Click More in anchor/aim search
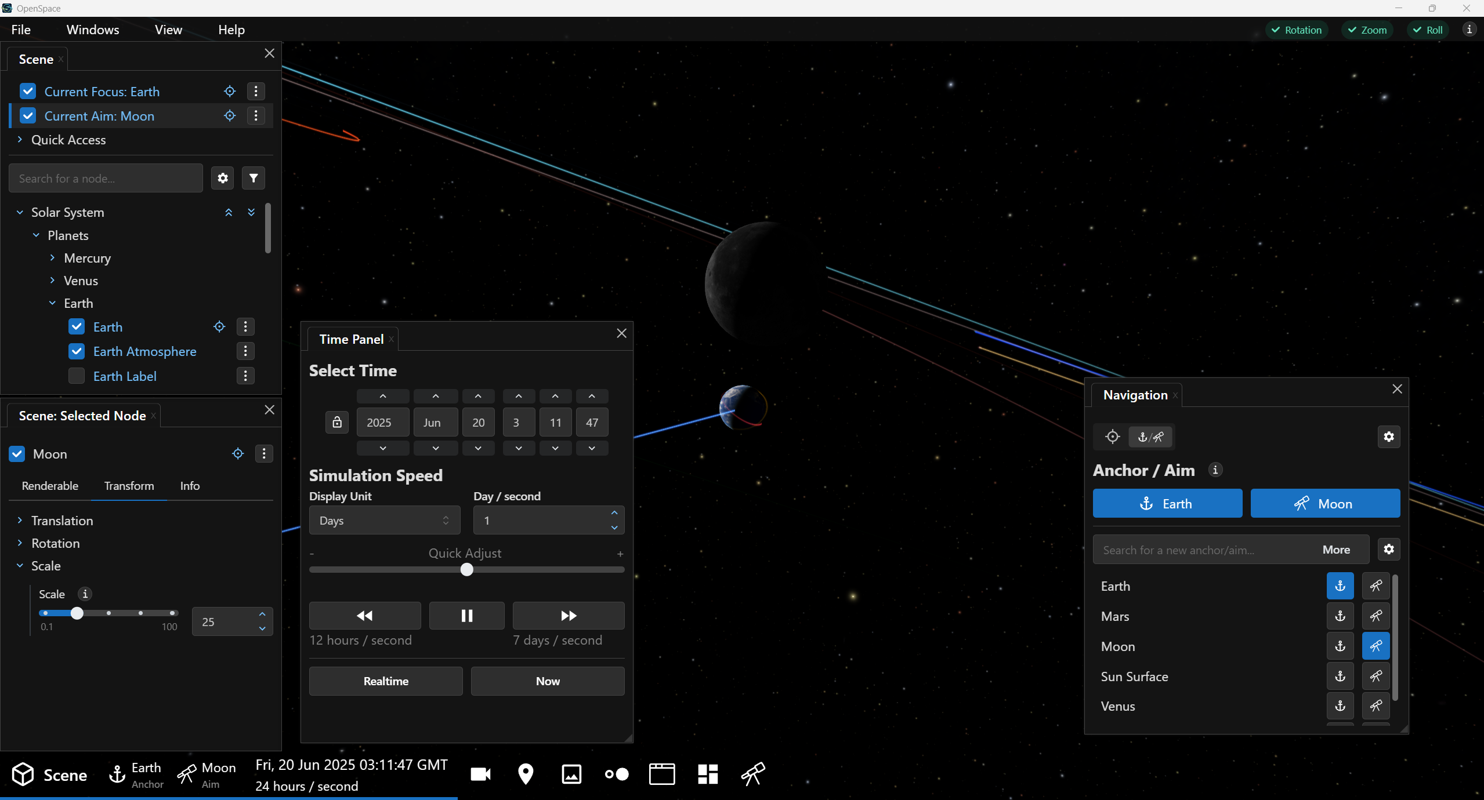 coord(1336,550)
